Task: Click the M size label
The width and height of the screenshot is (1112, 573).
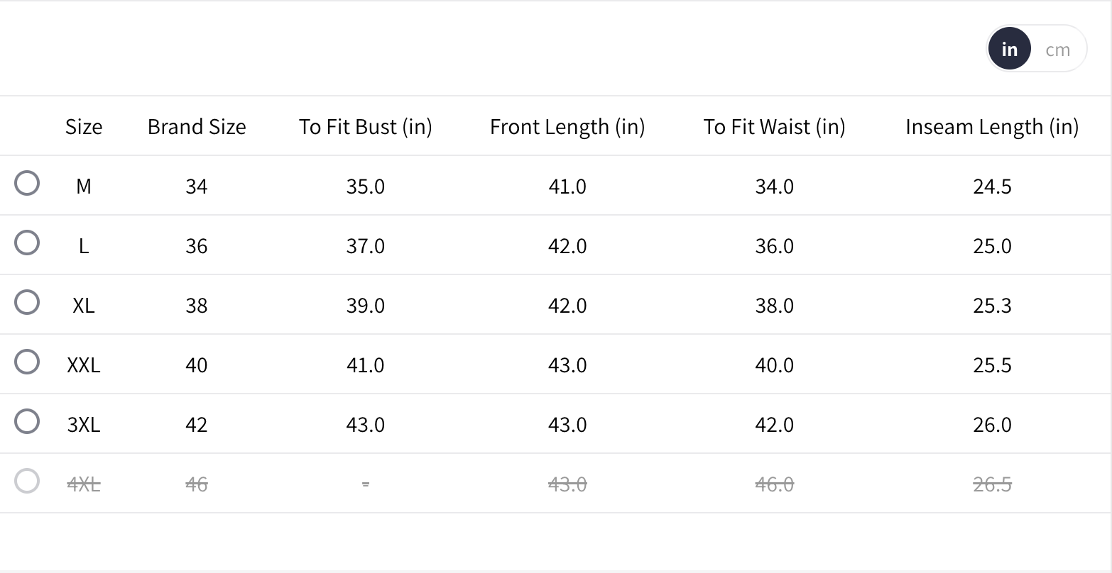Action: (x=84, y=187)
